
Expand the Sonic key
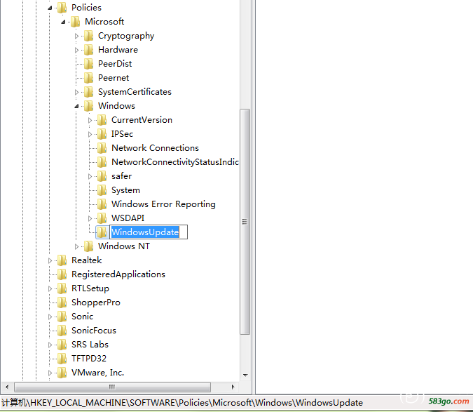tap(50, 317)
